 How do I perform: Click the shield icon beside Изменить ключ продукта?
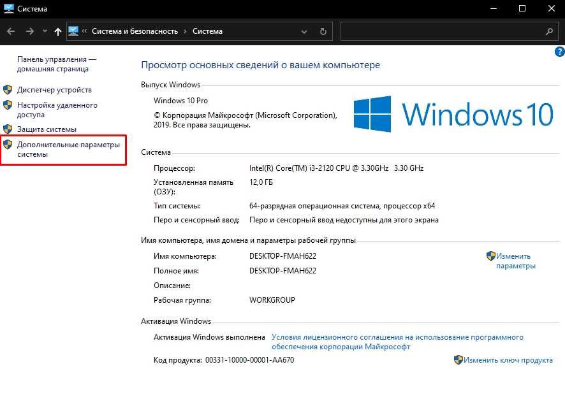pos(458,360)
